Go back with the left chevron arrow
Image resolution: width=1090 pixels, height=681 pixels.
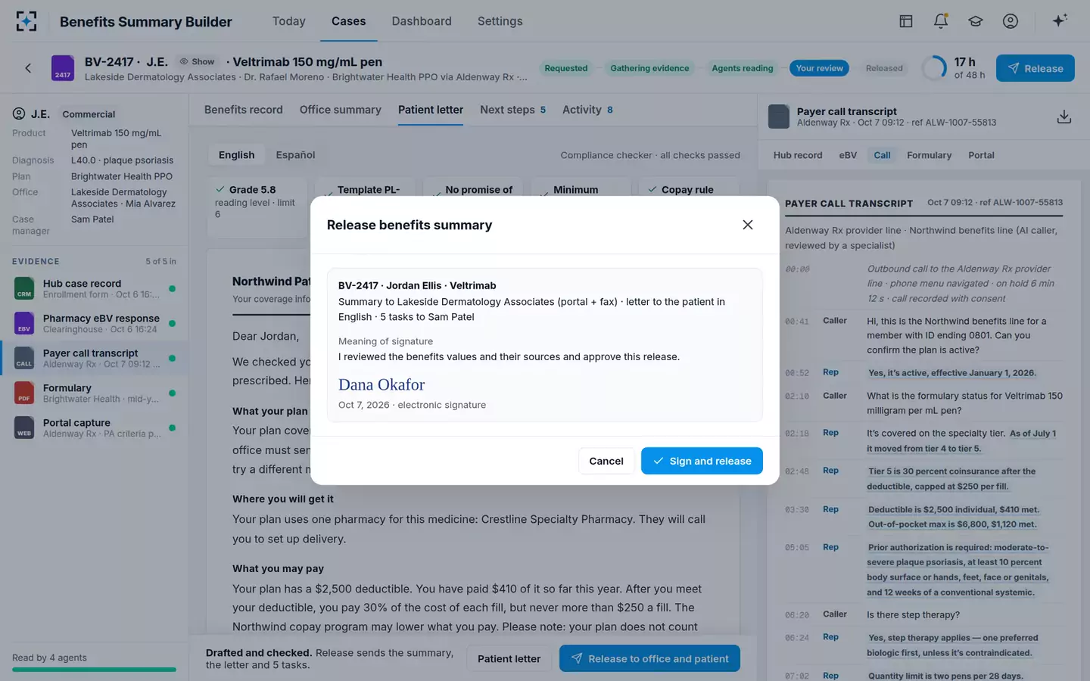[x=28, y=68]
